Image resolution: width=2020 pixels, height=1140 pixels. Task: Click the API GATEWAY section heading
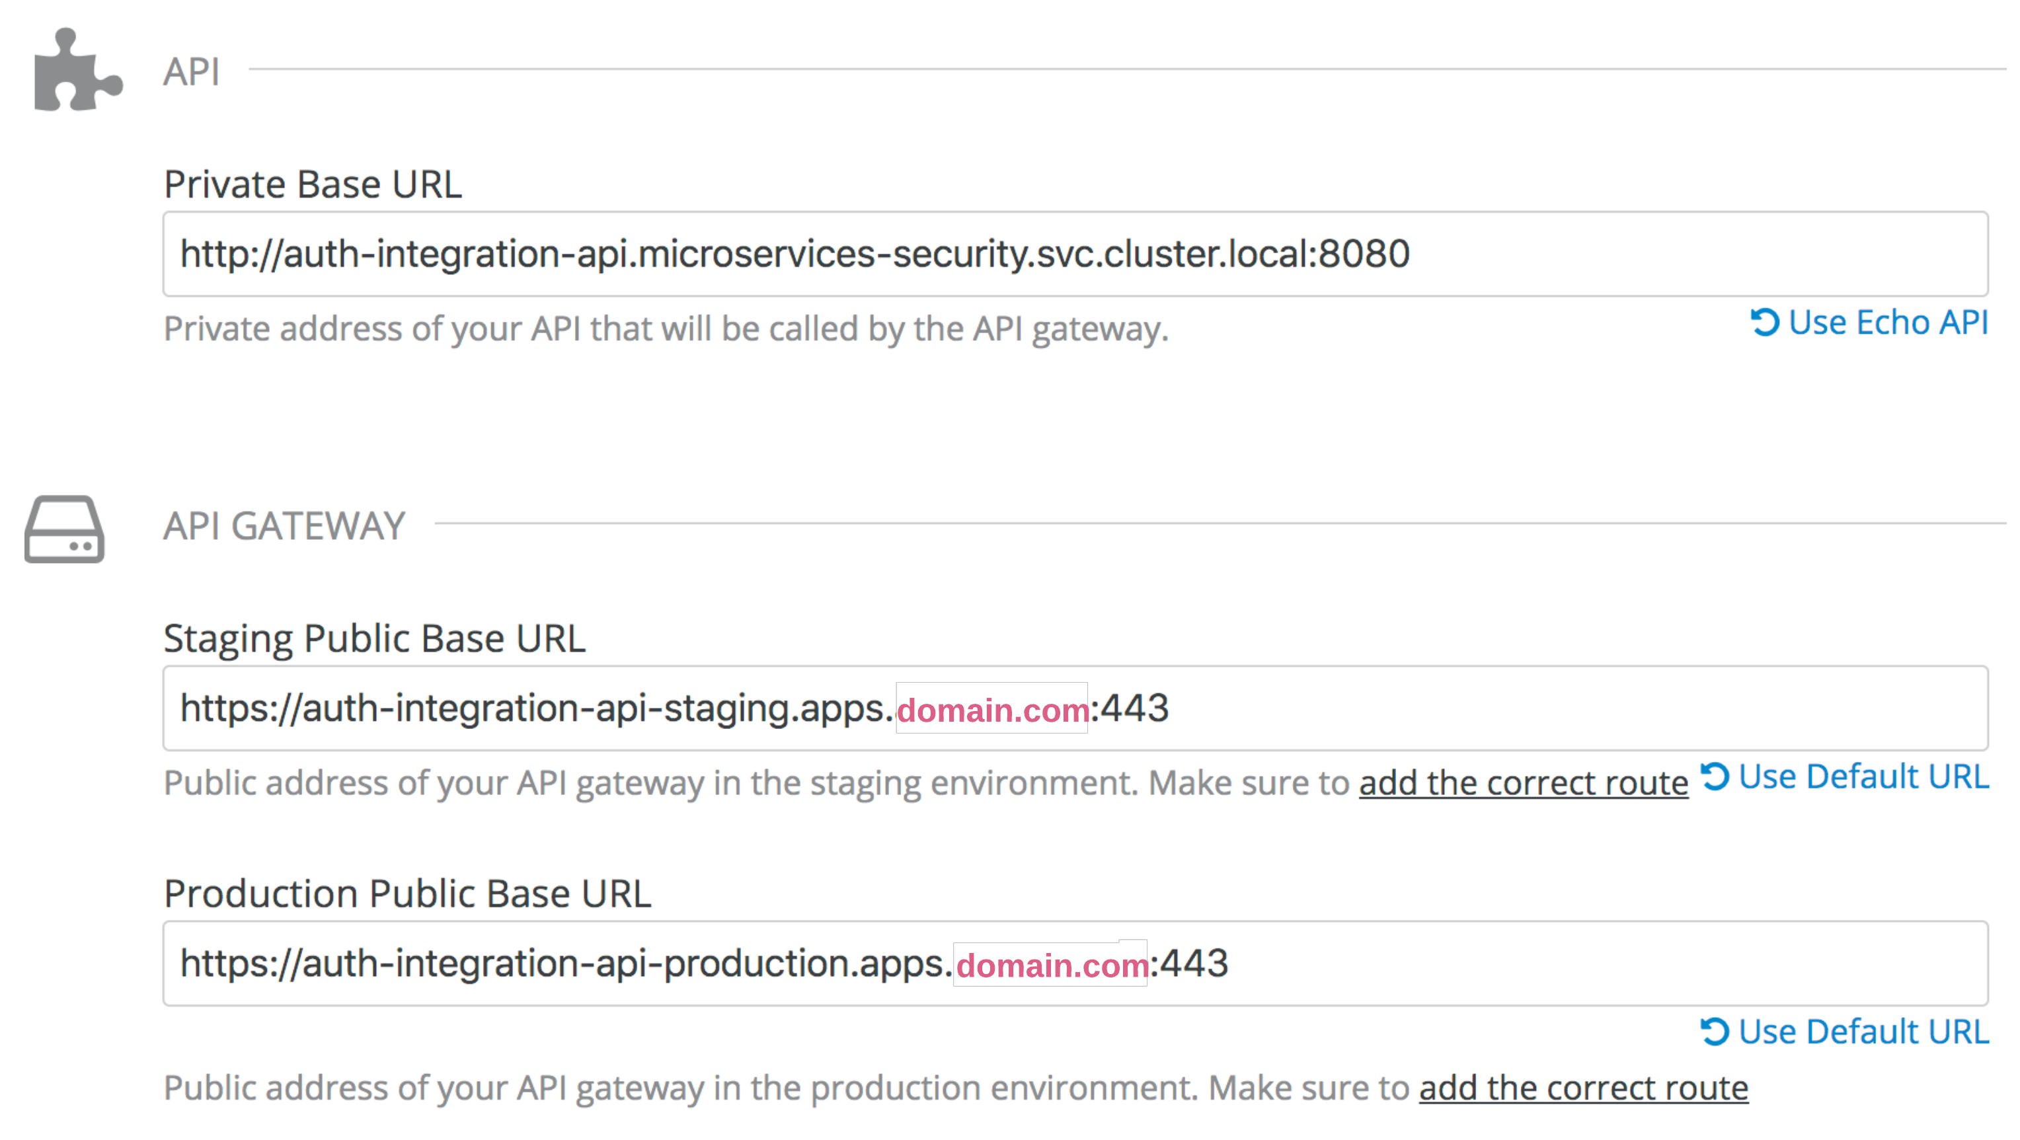(x=284, y=525)
